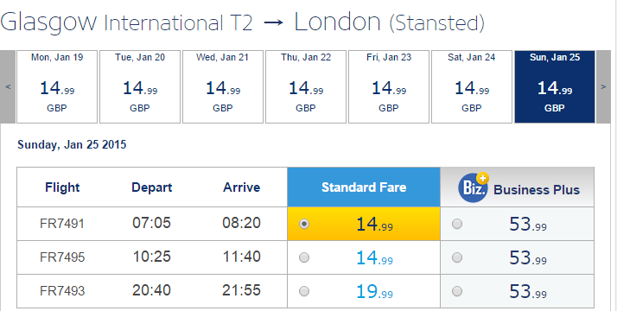This screenshot has height=311, width=617.
Task: Switch to Mon, Jan 19 date tab
Action: coord(57,87)
